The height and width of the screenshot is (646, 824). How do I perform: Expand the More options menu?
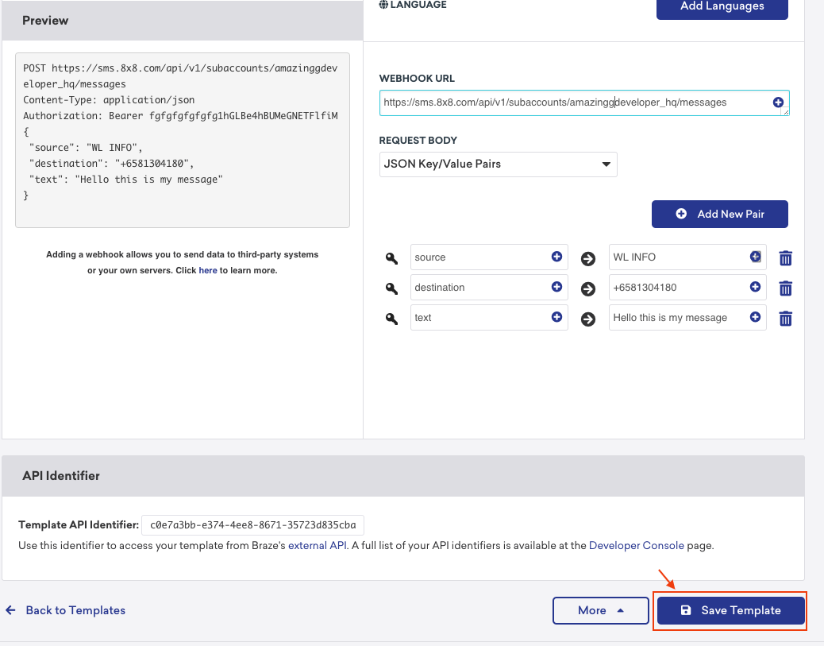click(x=600, y=610)
